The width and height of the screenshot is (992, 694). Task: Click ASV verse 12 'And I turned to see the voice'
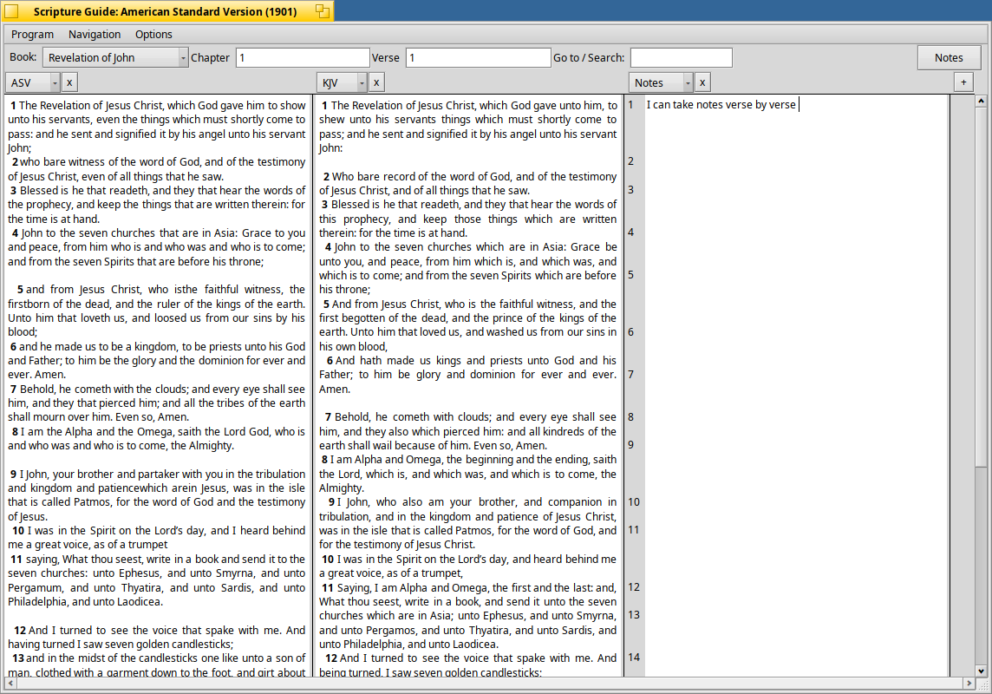pos(156,637)
